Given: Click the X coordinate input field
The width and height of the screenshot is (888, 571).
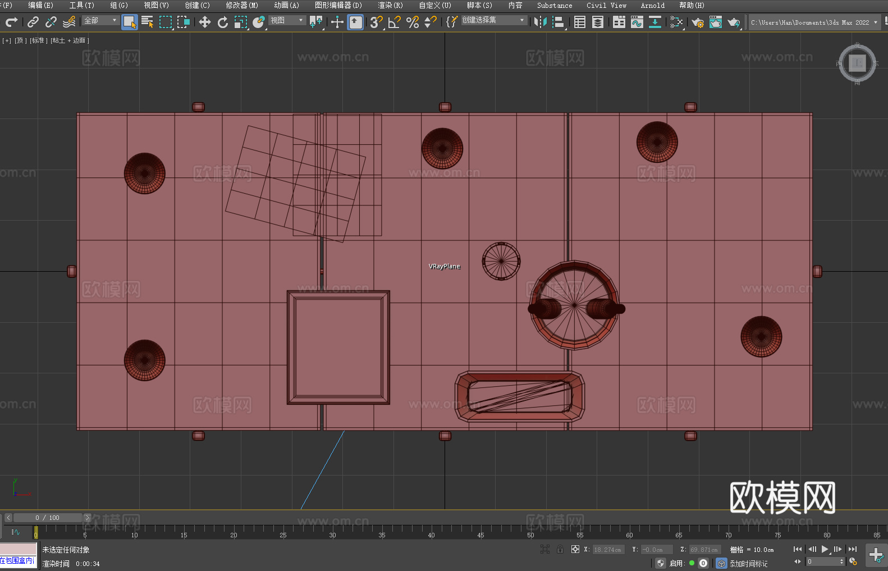Looking at the screenshot, I should (x=608, y=550).
